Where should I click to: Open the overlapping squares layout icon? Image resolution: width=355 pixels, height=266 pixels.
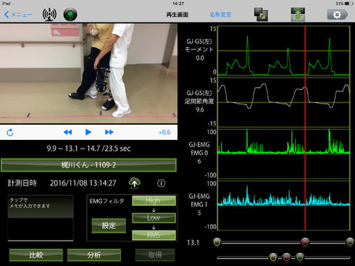(x=261, y=14)
